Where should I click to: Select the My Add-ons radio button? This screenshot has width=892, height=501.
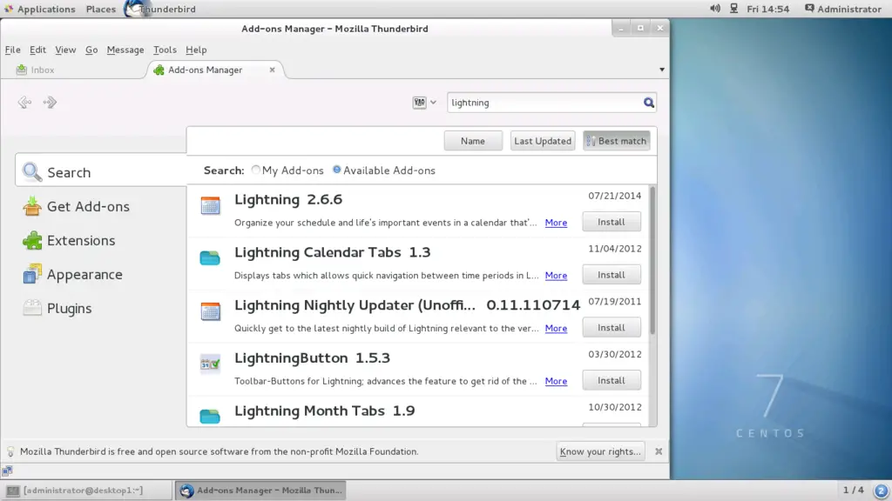pos(255,170)
